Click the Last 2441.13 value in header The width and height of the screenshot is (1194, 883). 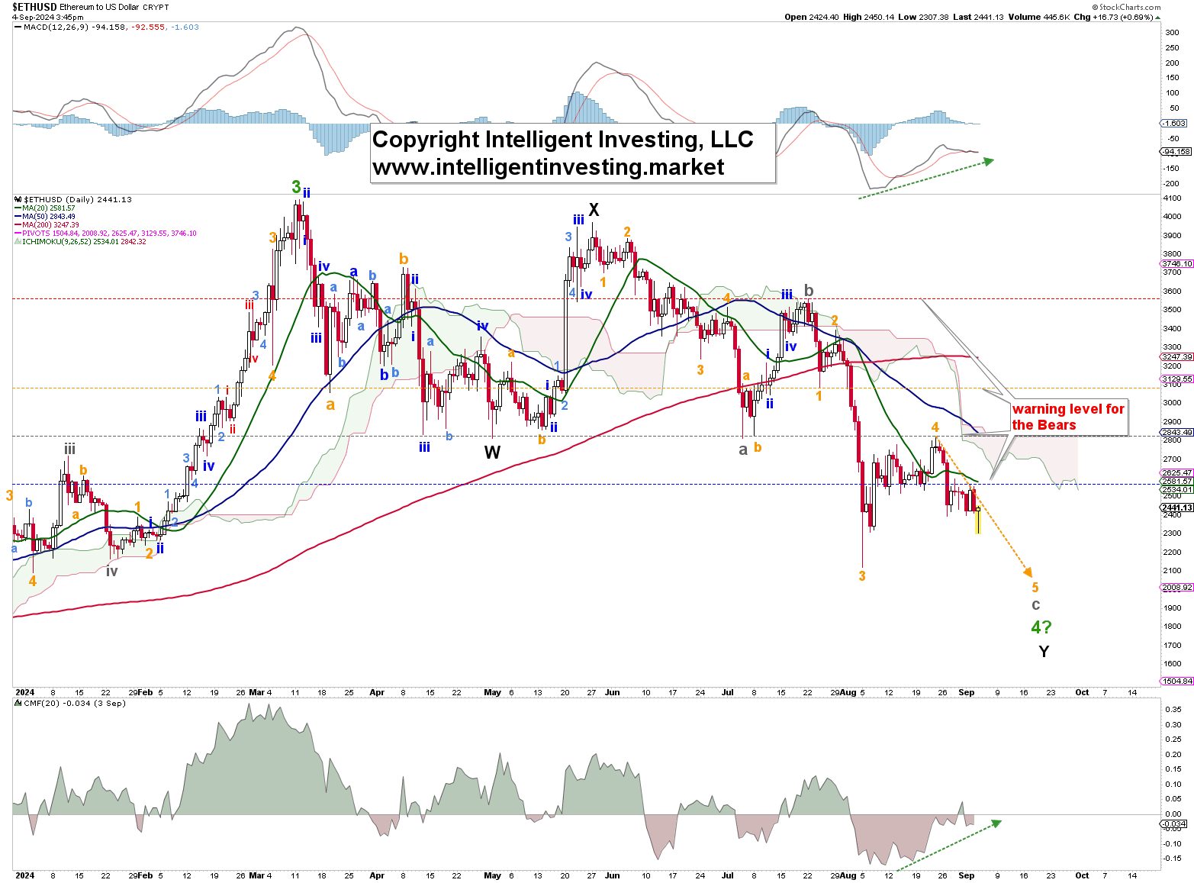pos(978,17)
